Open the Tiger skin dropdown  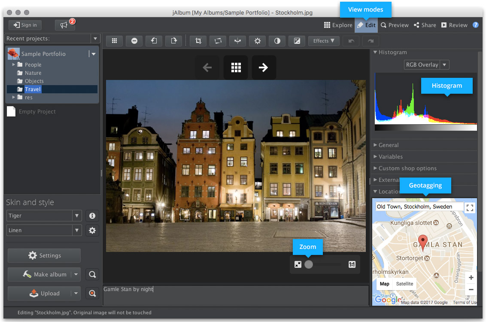point(76,216)
